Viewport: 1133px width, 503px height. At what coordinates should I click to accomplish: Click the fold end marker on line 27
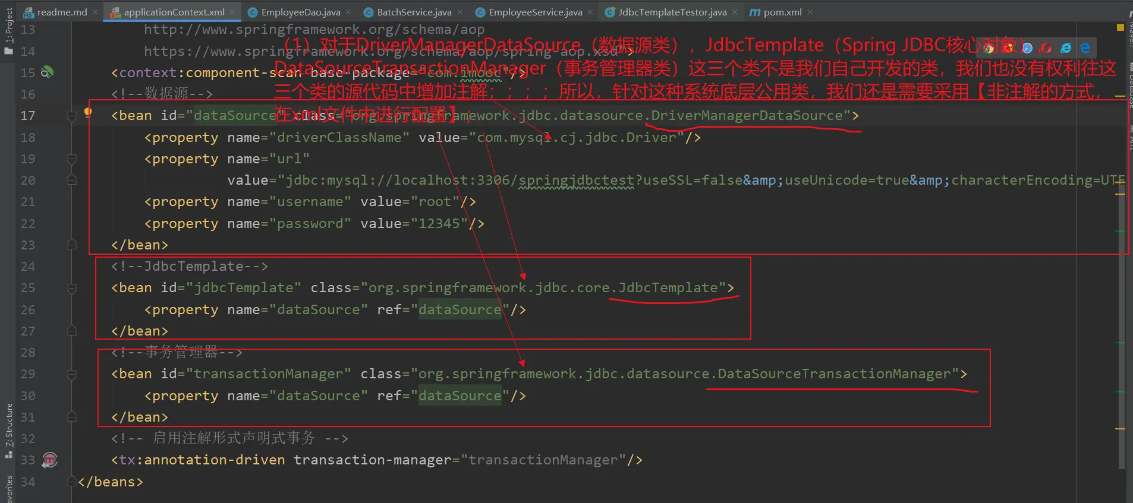click(x=72, y=331)
